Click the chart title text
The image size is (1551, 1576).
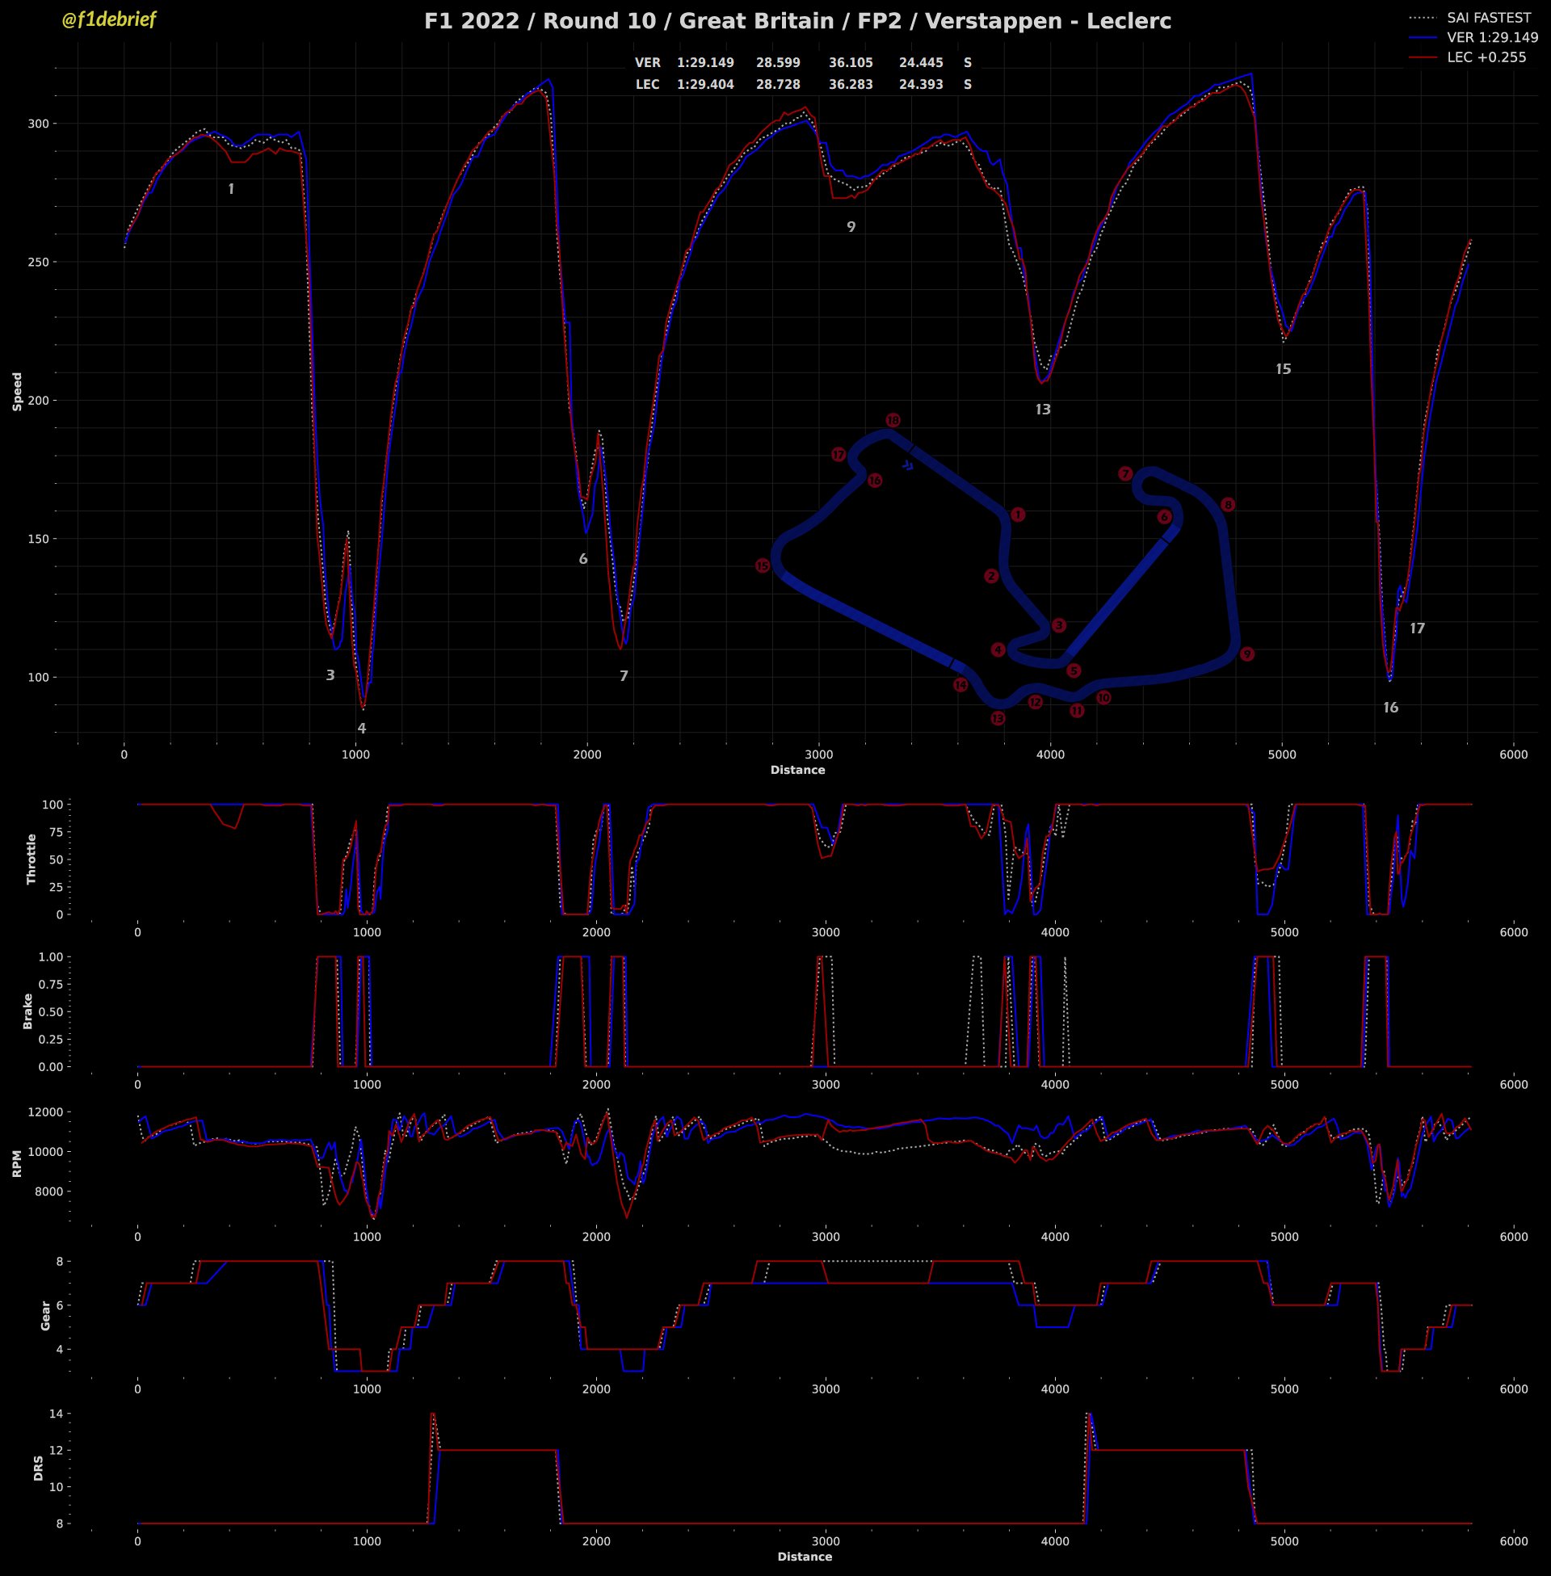tap(797, 21)
